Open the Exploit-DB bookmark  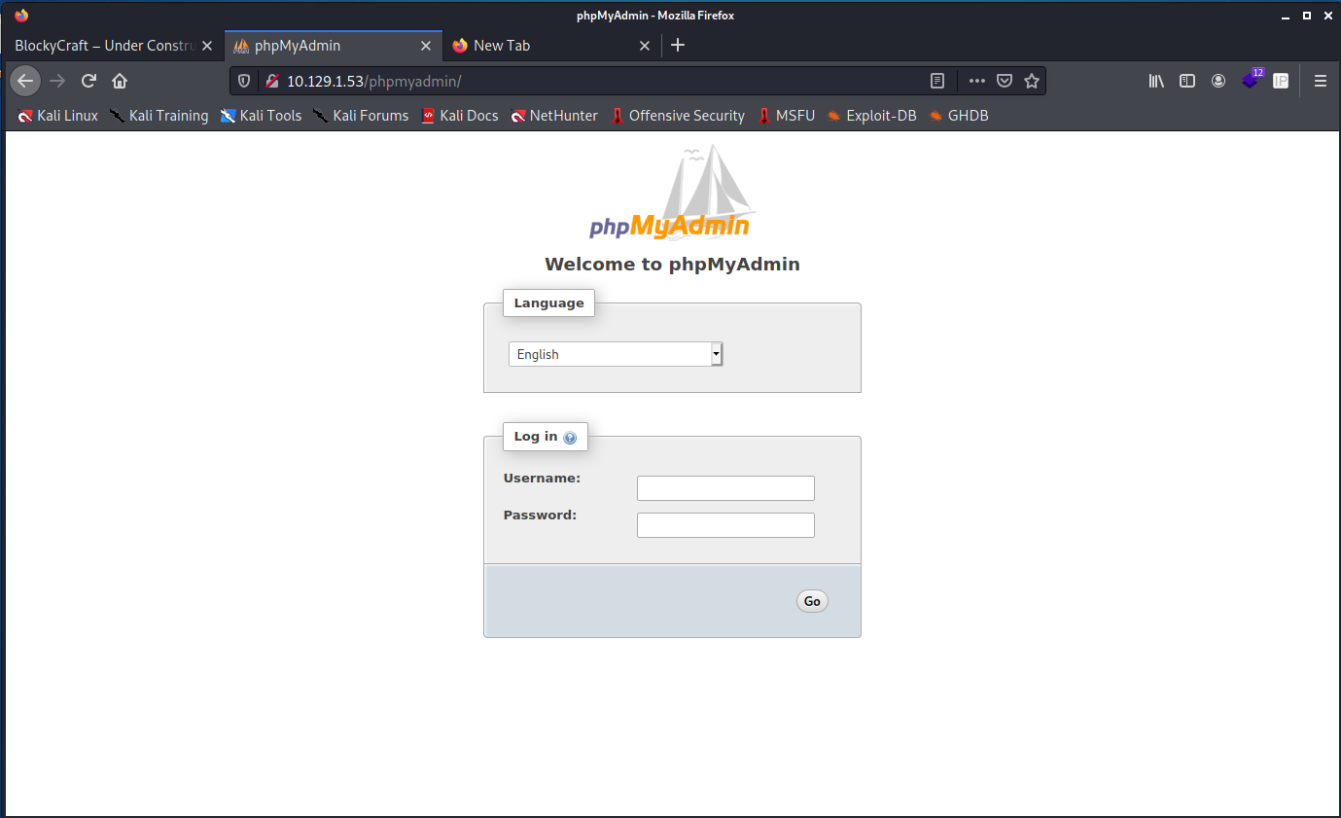871,116
